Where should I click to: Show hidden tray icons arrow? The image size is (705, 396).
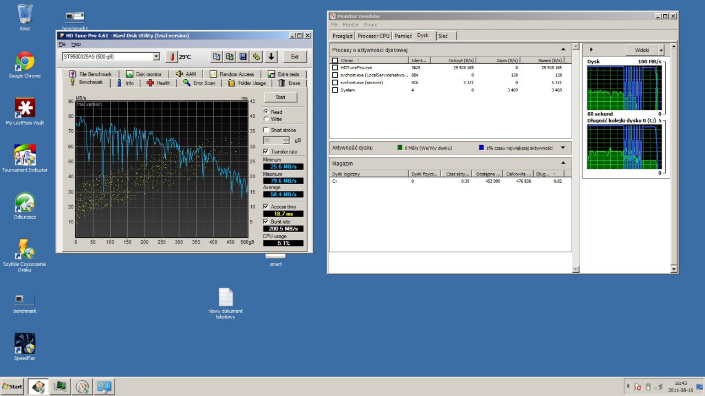[628, 387]
